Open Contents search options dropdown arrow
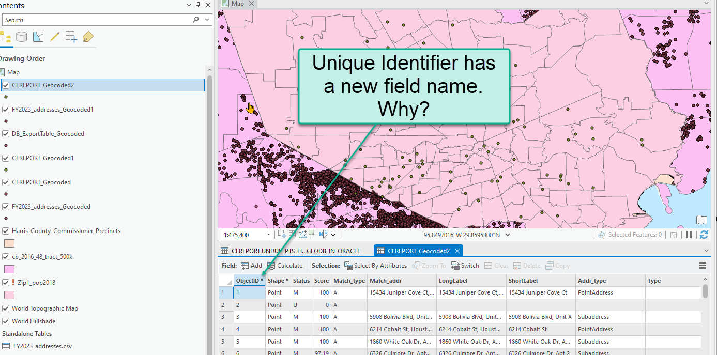The width and height of the screenshot is (717, 355). [206, 20]
